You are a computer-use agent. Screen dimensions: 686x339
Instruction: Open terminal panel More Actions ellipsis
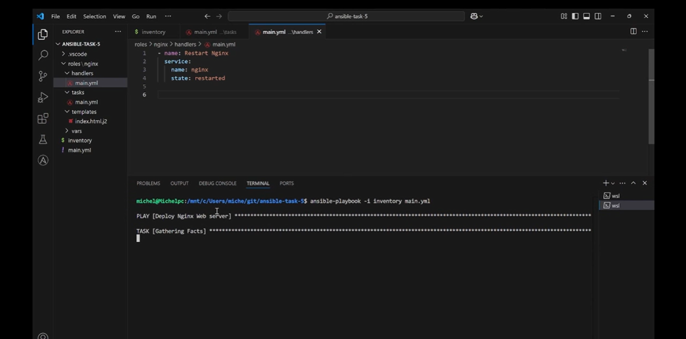coord(622,183)
